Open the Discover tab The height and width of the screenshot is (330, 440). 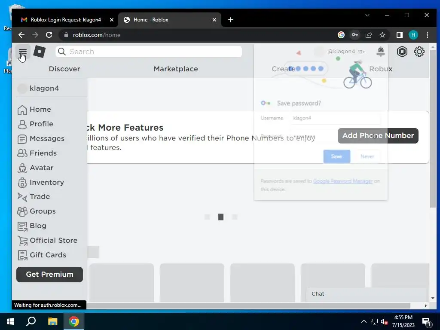(x=64, y=69)
